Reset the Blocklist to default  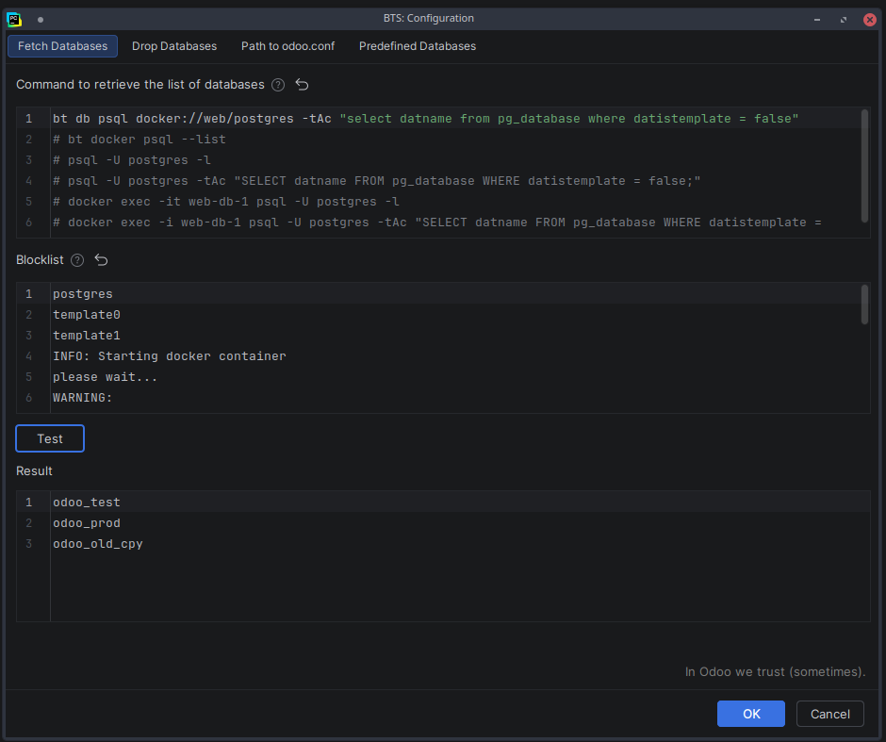click(x=101, y=260)
